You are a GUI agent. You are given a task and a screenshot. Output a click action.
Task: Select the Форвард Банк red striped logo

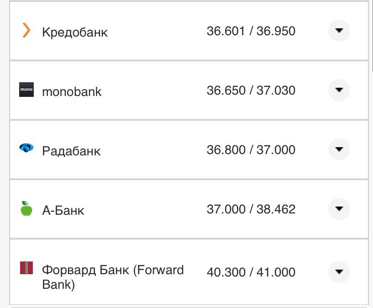pyautogui.click(x=26, y=269)
